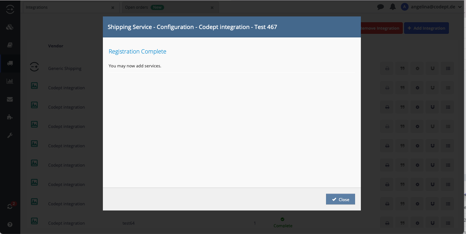Click magnet icon in Generic Shipping row
466x234 pixels.
(x=432, y=68)
